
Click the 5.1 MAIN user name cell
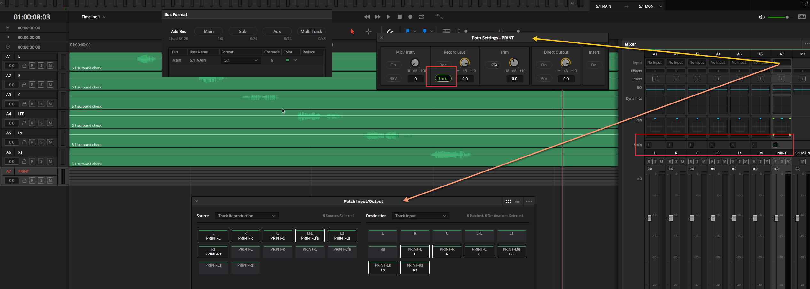pos(198,60)
